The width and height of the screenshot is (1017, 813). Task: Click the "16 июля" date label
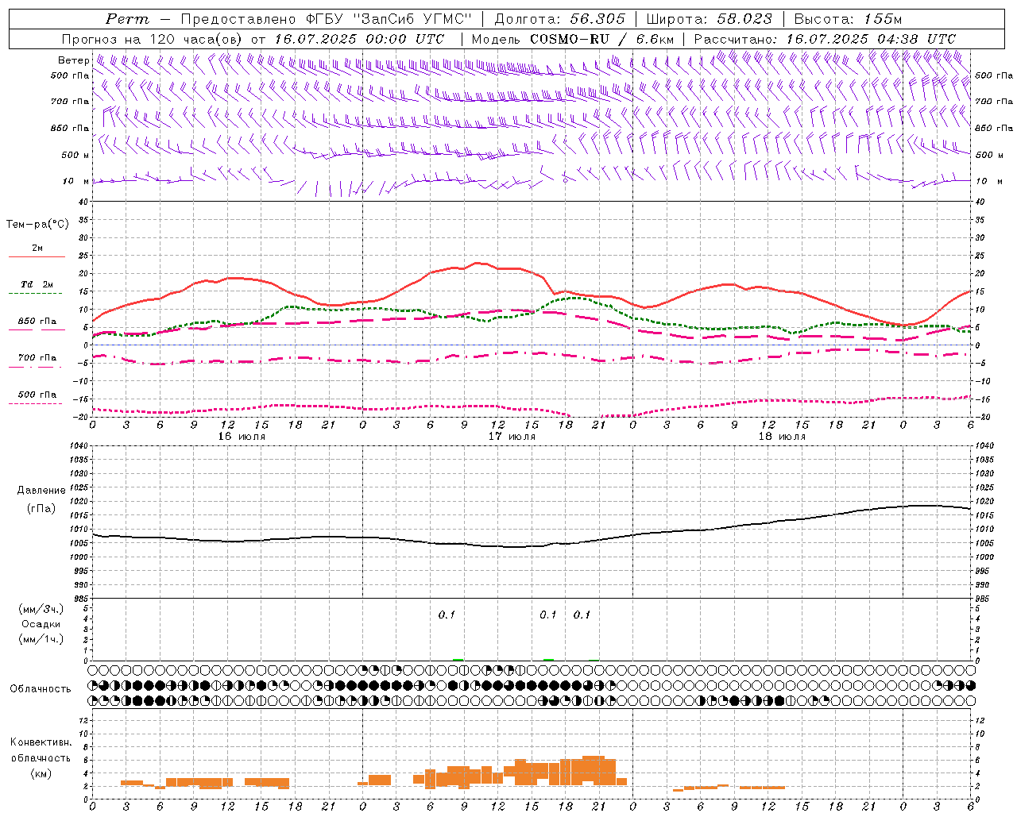tap(242, 436)
